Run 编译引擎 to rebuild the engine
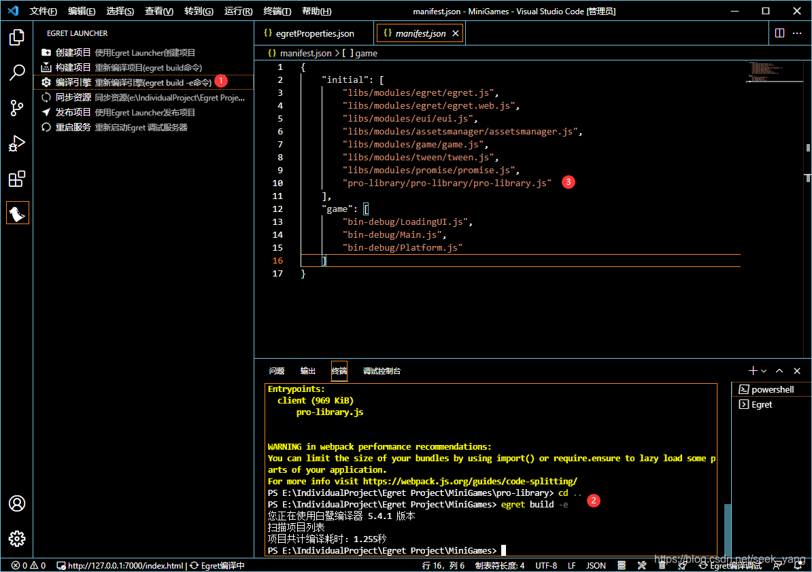This screenshot has width=812, height=572. [x=143, y=82]
